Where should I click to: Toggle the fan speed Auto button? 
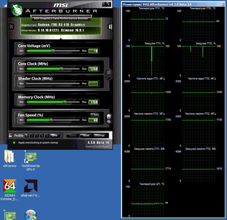95,115
